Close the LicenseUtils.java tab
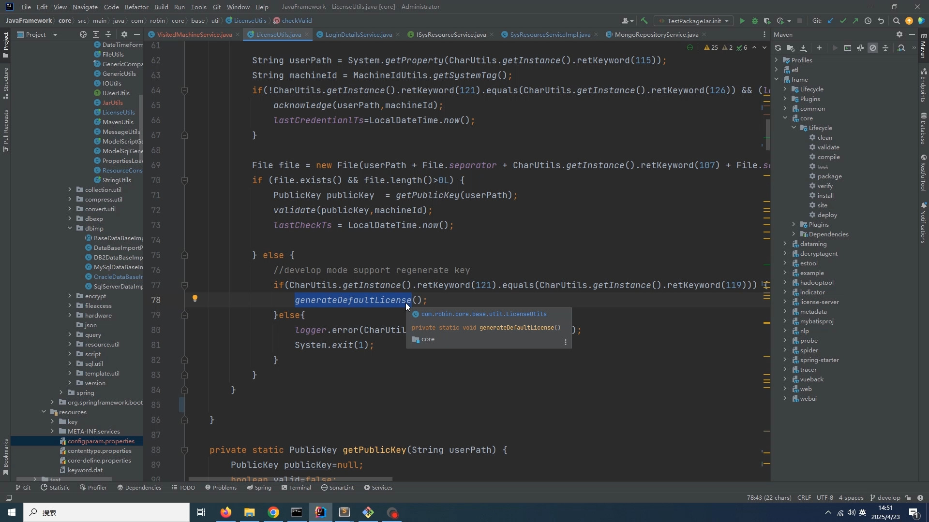 (306, 34)
